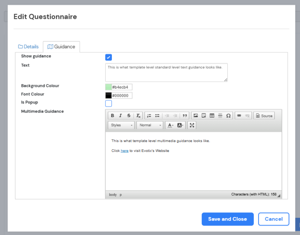Click the Edit Questionnaire heading
This screenshot has width=300, height=235.
(45, 17)
